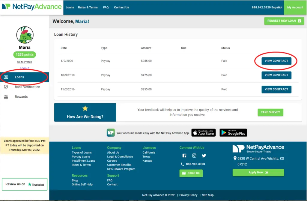Click the Net Pay Advance app icon
Viewport: 307px width, 201px height.
tap(111, 133)
